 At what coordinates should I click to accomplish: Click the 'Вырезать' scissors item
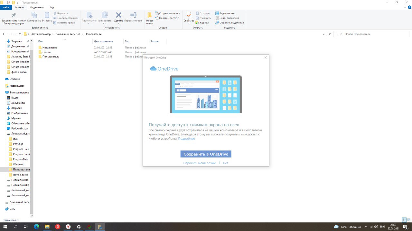point(61,13)
